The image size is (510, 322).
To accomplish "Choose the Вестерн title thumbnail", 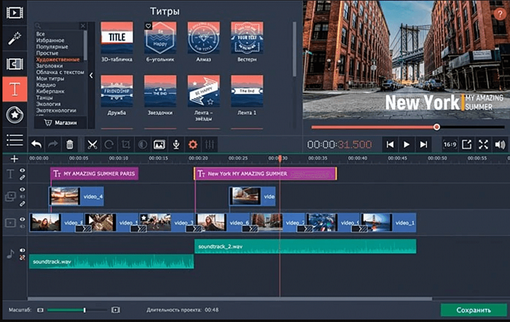I will (247, 38).
